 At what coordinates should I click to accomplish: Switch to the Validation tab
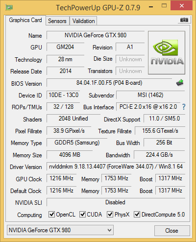[83, 21]
